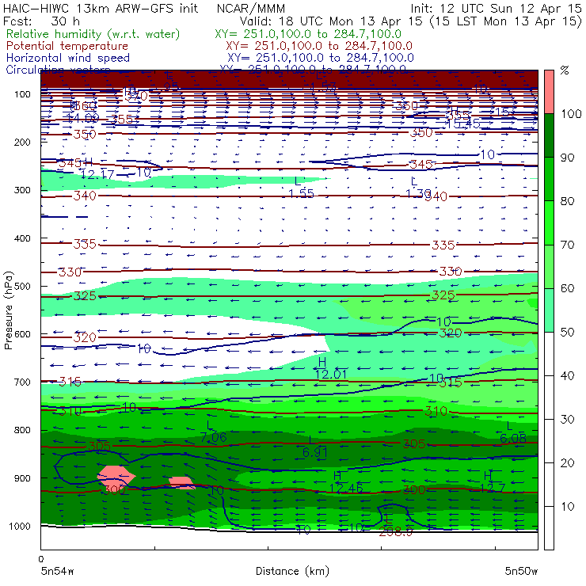Viewport: 586px width, 586px height.
Task: Click the 'H 12.46' wind maximum label
Action: (346, 482)
